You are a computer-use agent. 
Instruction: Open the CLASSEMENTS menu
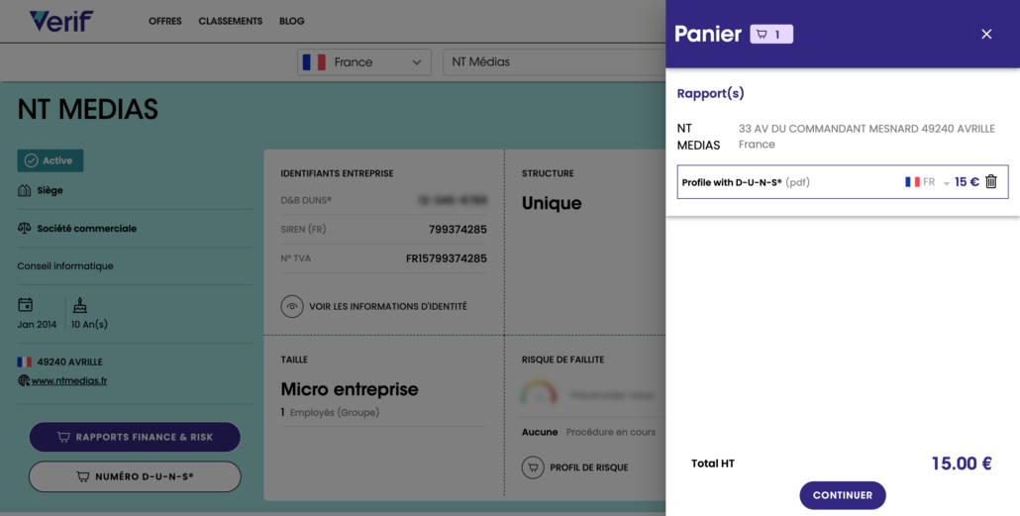[x=231, y=21]
